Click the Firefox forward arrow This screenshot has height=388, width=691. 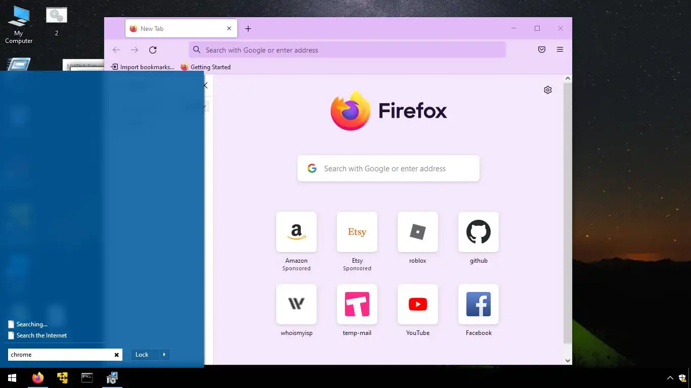[135, 50]
